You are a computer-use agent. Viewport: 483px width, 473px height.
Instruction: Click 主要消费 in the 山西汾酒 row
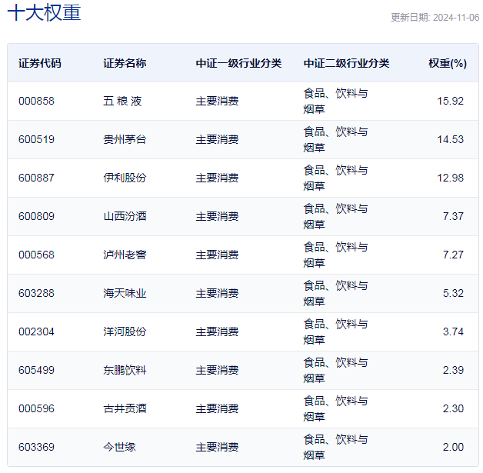[x=217, y=216]
